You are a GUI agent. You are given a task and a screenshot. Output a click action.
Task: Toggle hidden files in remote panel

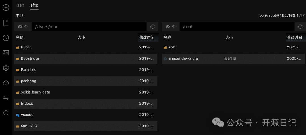(167, 27)
